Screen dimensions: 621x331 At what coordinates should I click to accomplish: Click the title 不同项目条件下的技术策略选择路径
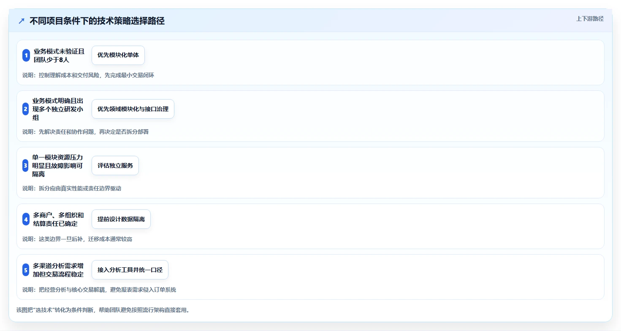click(97, 21)
